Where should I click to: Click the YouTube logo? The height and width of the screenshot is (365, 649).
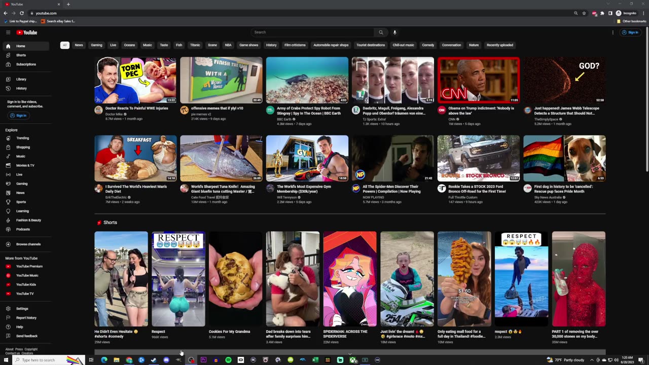click(x=27, y=32)
